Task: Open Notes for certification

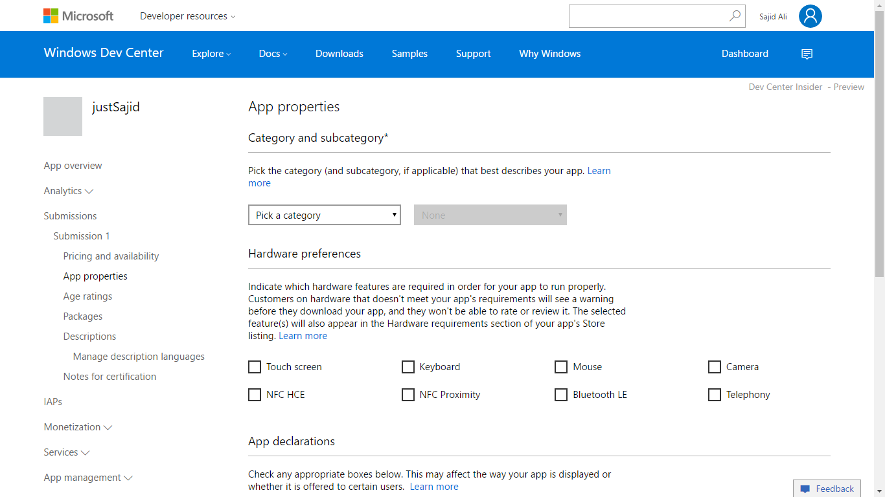Action: pyautogui.click(x=109, y=377)
